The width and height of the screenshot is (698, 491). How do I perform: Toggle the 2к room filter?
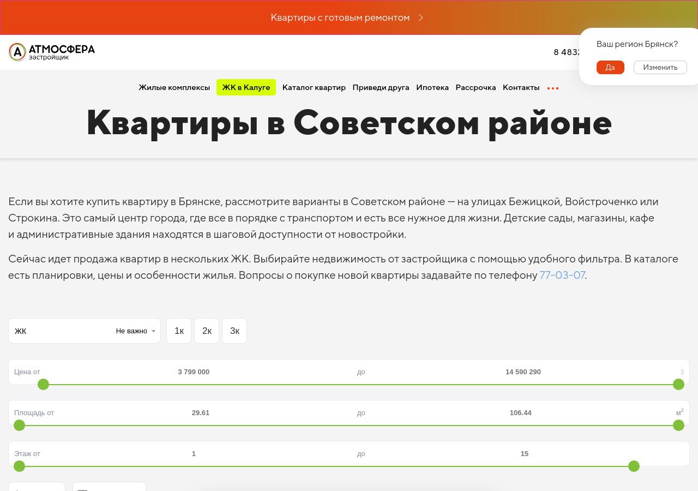[207, 331]
